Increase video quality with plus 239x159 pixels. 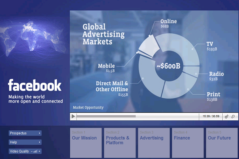pyautogui.click(x=39, y=151)
